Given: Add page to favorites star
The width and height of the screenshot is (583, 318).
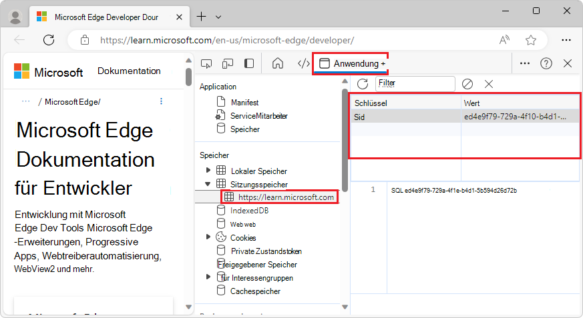Looking at the screenshot, I should point(530,40).
